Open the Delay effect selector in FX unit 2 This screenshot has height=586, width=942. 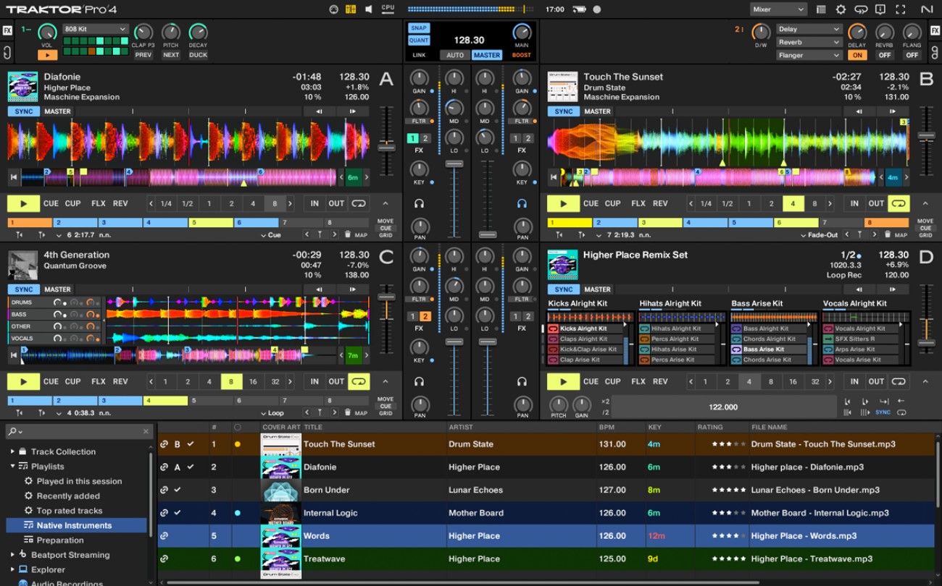point(808,29)
